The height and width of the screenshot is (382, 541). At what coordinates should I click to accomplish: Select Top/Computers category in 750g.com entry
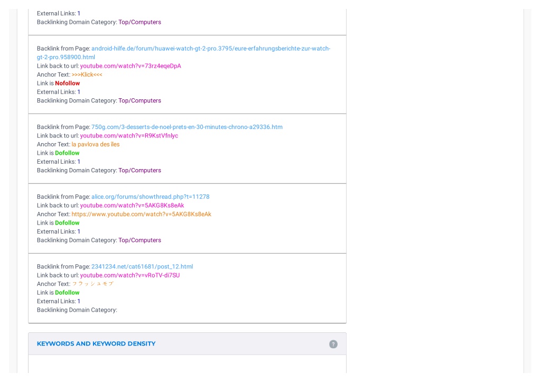pos(139,170)
